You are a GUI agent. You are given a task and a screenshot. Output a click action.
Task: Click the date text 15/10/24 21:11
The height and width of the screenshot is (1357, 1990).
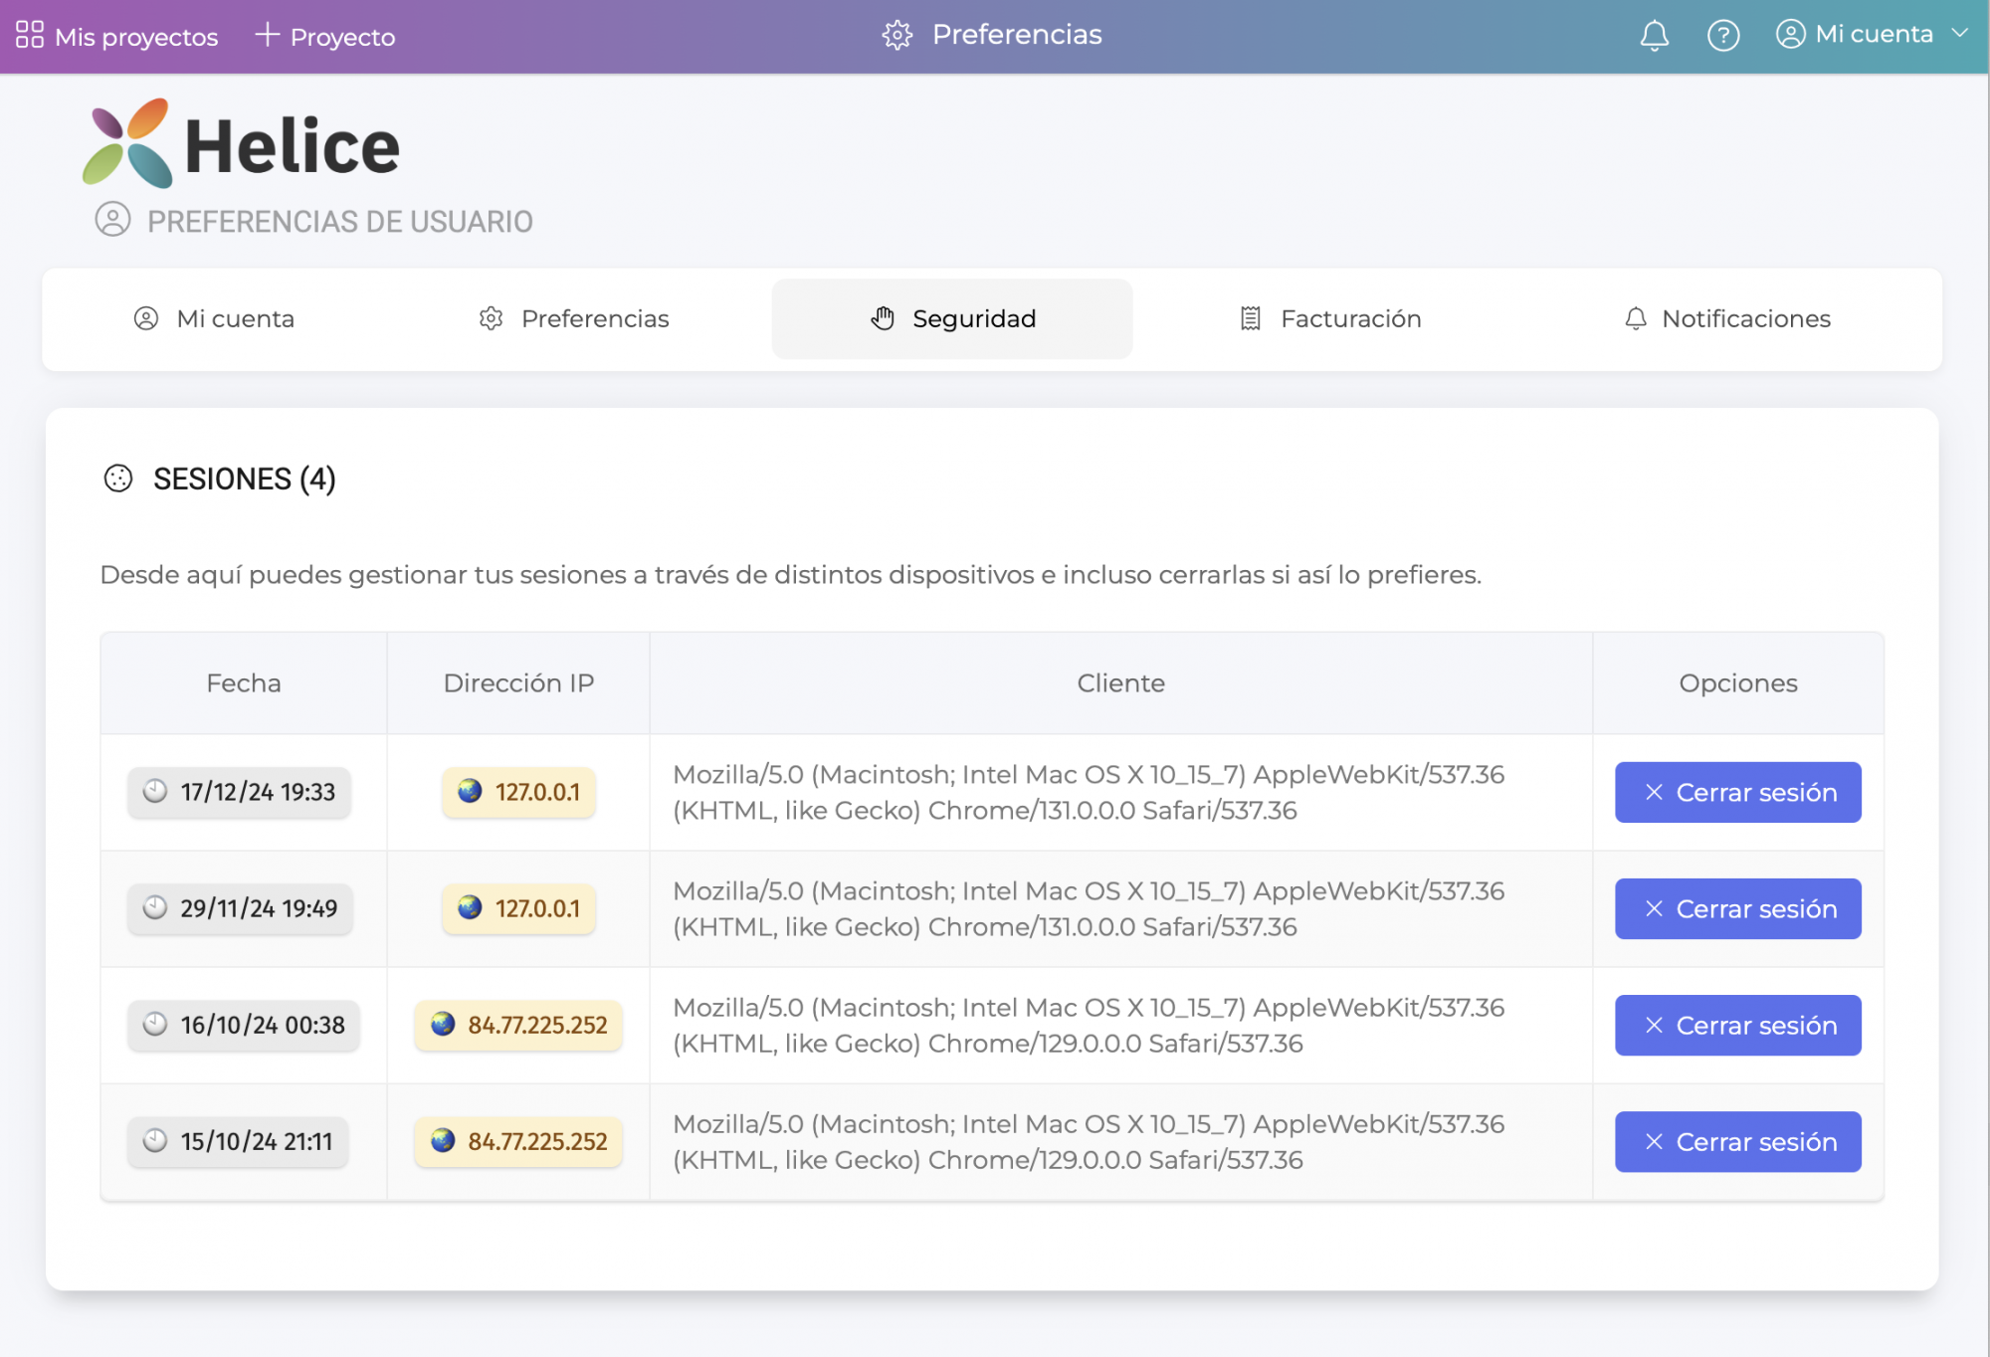(257, 1141)
